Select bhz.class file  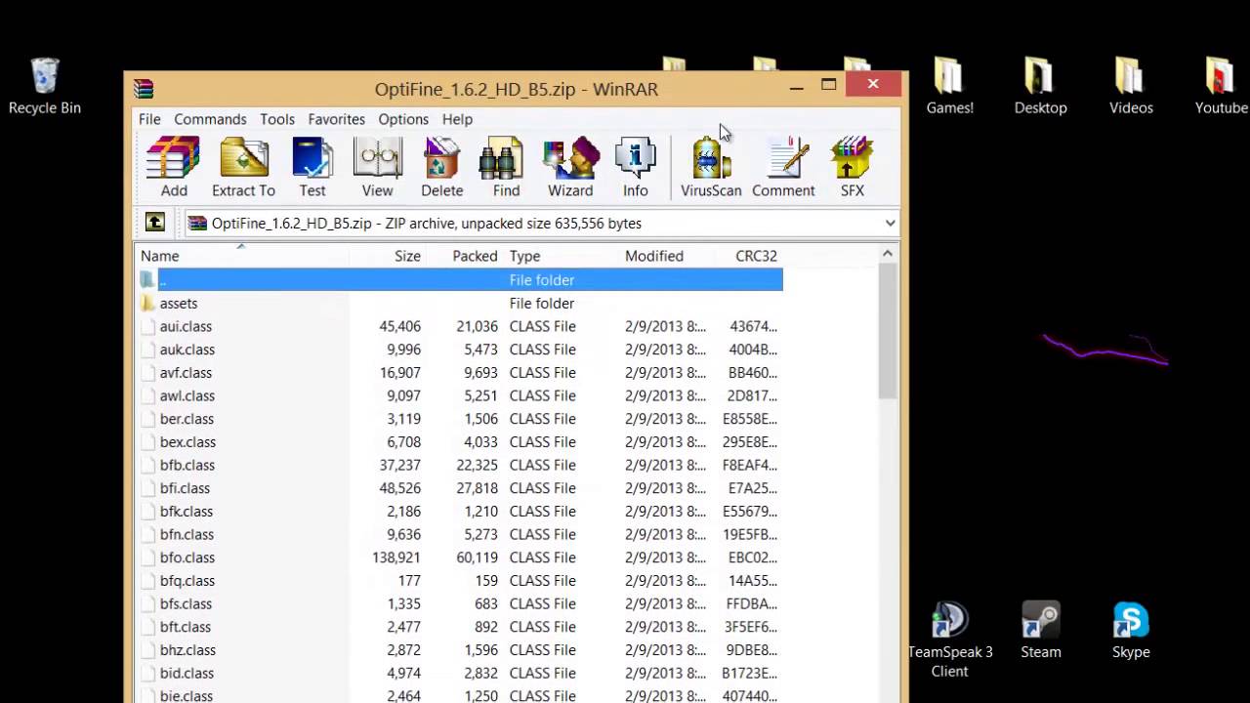tap(187, 650)
